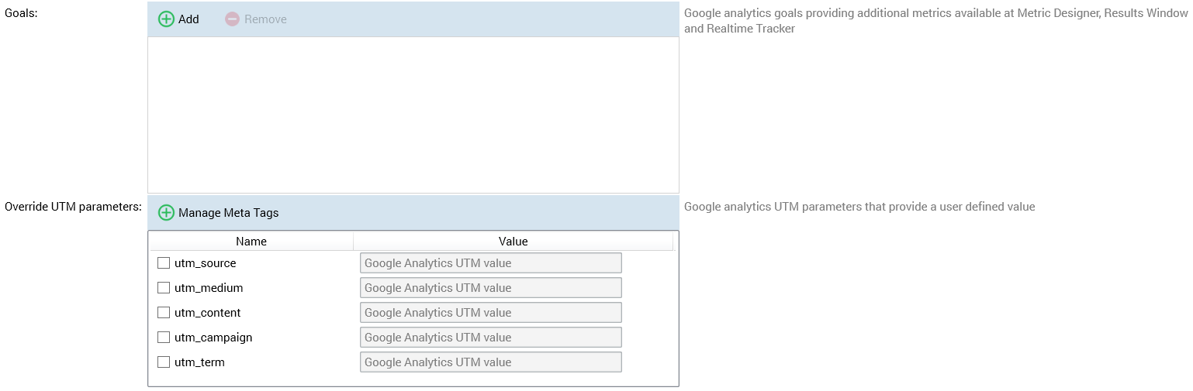Focus the utm_term value input
The image size is (1193, 391).
coord(490,362)
